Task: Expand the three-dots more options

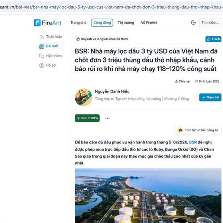Action: [107, 118]
